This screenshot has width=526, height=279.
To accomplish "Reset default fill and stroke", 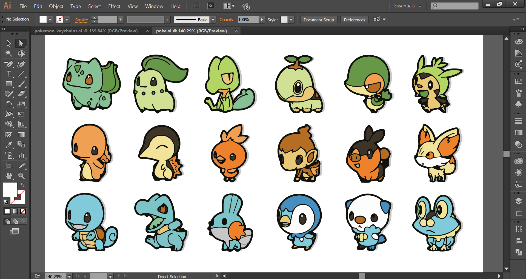I will (x=5, y=202).
